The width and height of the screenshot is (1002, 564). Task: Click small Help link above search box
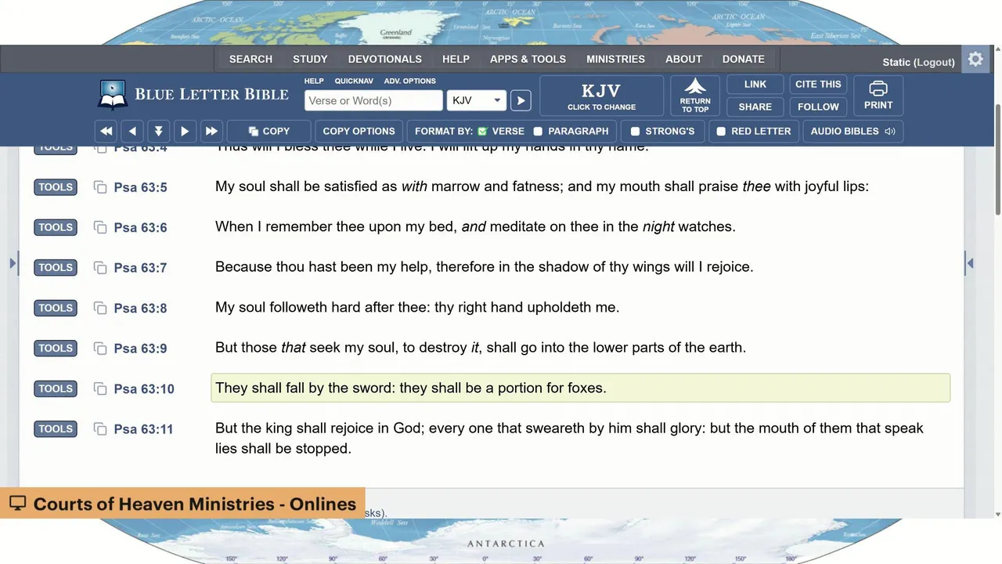coord(314,81)
